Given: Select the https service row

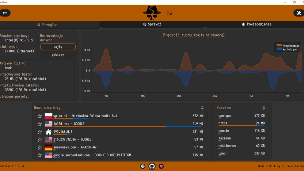Looking at the screenshot, I should tap(242, 123).
